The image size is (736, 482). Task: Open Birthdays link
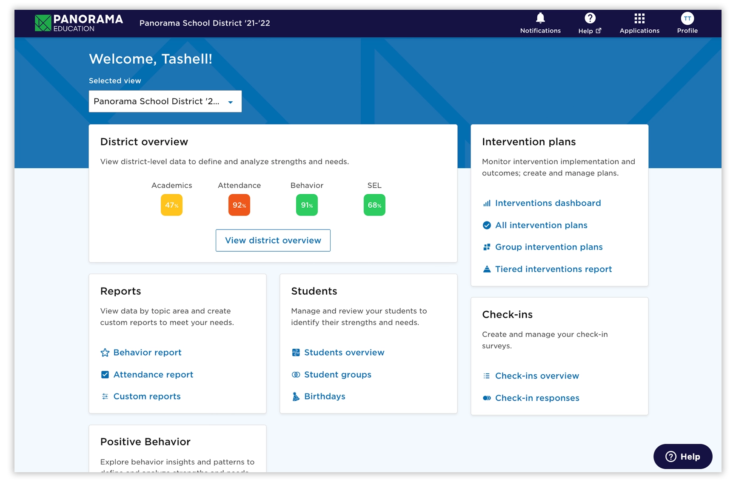325,396
